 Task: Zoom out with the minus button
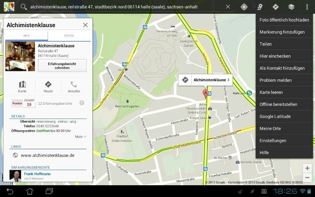click(x=307, y=178)
